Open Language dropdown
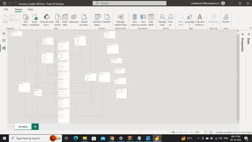252x142 pixels. [x=190, y=20]
